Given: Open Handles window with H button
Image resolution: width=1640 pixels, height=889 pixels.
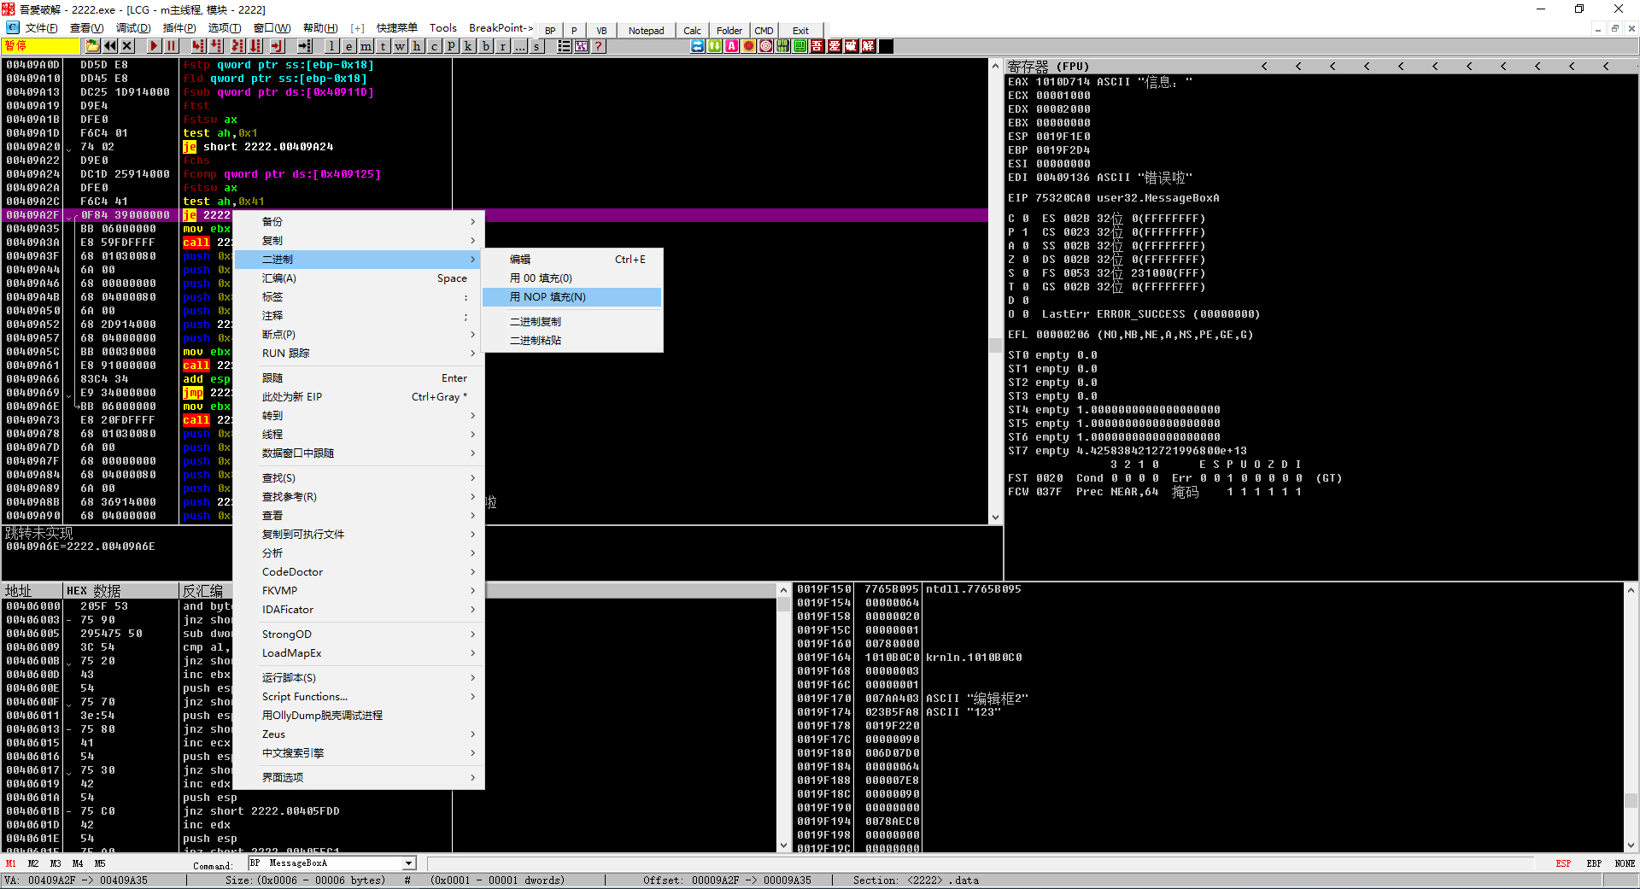Looking at the screenshot, I should point(417,46).
